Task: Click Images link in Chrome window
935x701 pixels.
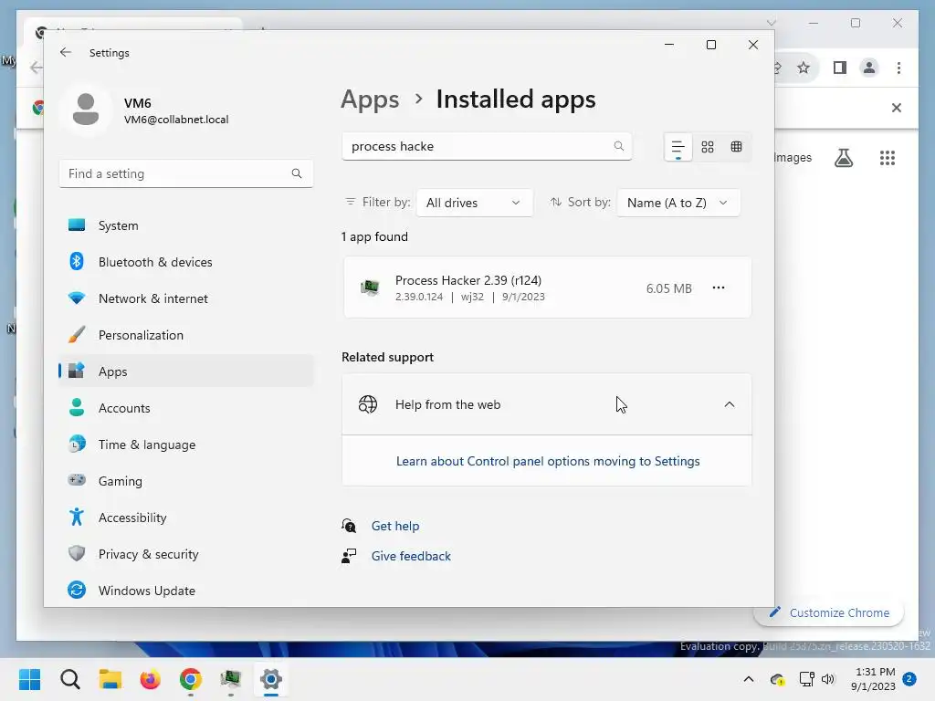Action: pyautogui.click(x=793, y=157)
